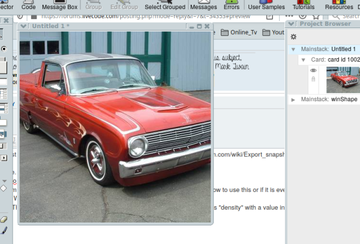Toggle the lock icon of image object
The width and height of the screenshot is (360, 244).
[313, 79]
